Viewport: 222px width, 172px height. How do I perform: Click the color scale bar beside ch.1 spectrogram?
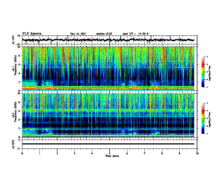(x=203, y=72)
